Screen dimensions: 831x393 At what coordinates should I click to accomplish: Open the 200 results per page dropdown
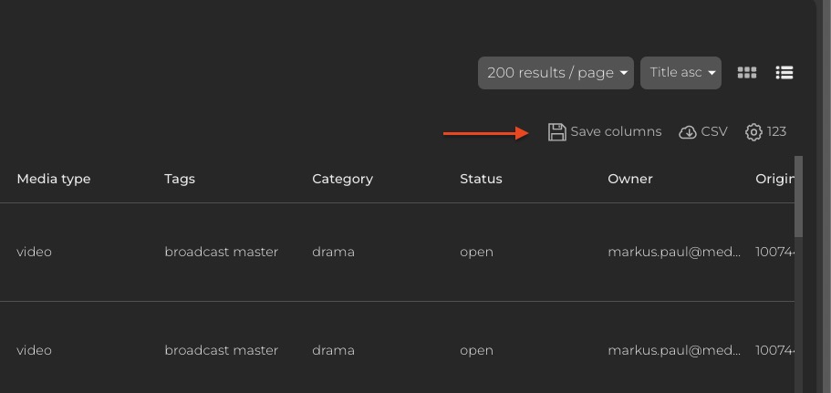point(556,73)
